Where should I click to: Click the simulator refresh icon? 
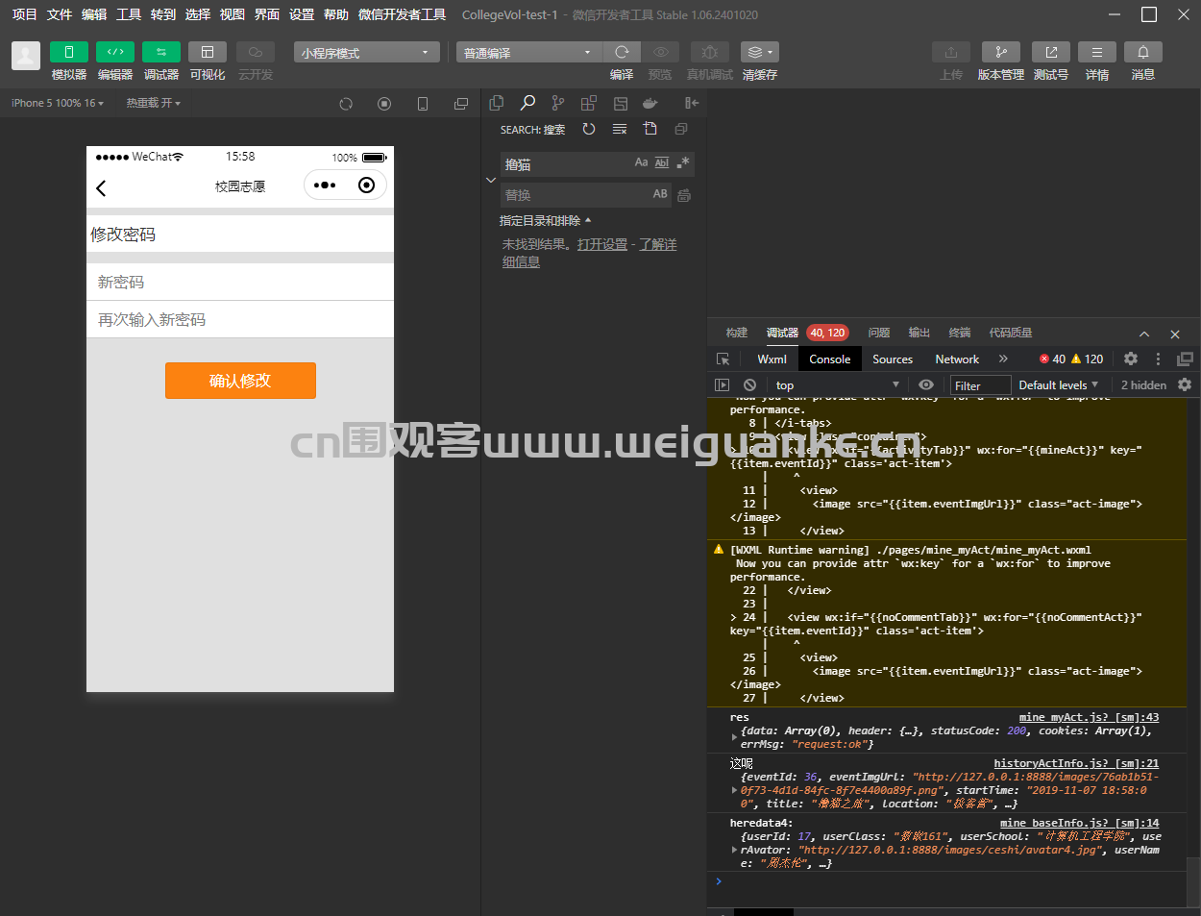point(346,104)
